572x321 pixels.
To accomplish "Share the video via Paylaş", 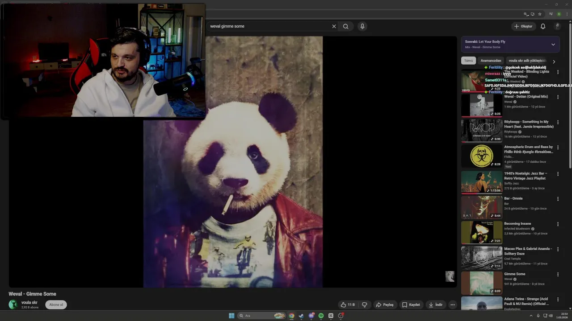I will pyautogui.click(x=385, y=305).
